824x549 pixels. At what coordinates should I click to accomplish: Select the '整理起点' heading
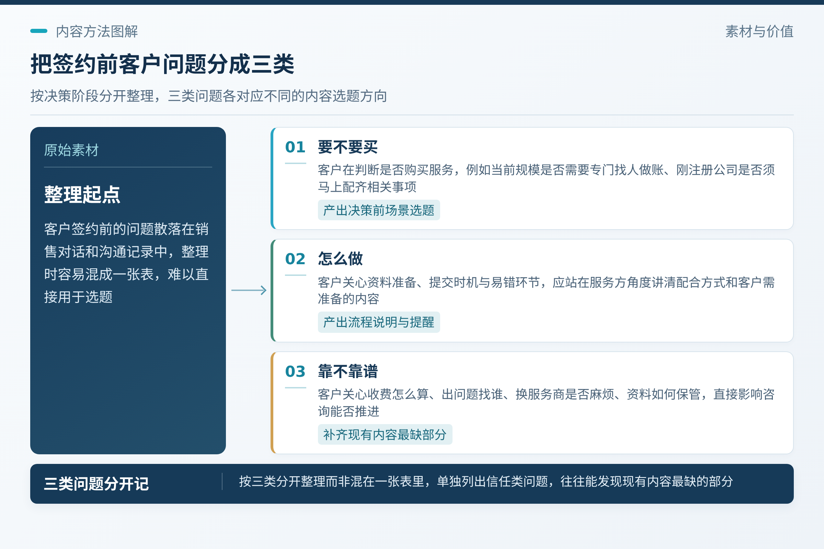pyautogui.click(x=82, y=194)
